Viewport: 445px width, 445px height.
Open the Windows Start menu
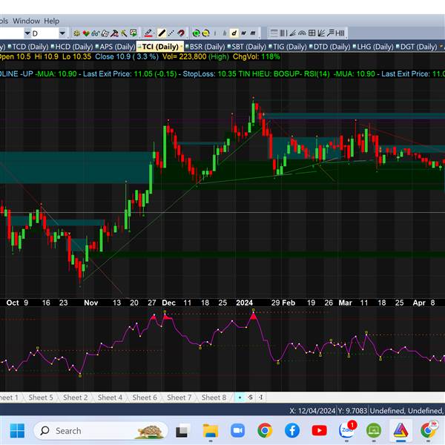tap(17, 430)
